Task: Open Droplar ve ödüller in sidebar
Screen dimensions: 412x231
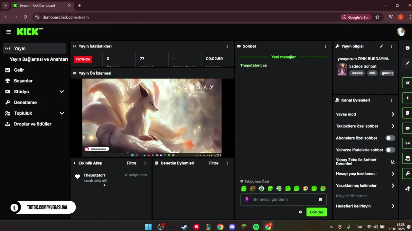Action: [33, 124]
